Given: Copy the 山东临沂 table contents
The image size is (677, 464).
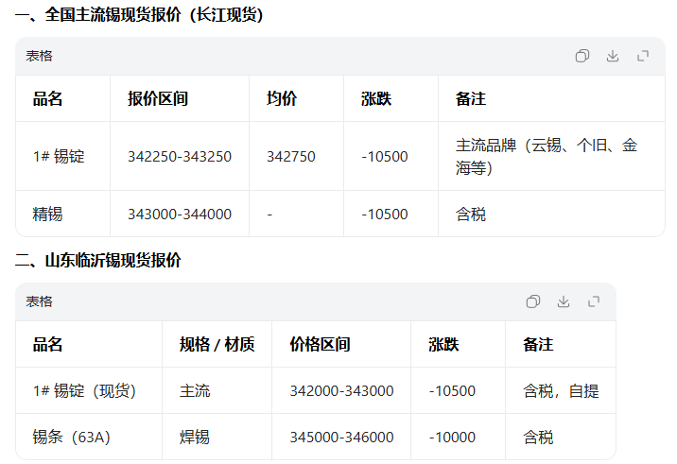Looking at the screenshot, I should (x=533, y=301).
